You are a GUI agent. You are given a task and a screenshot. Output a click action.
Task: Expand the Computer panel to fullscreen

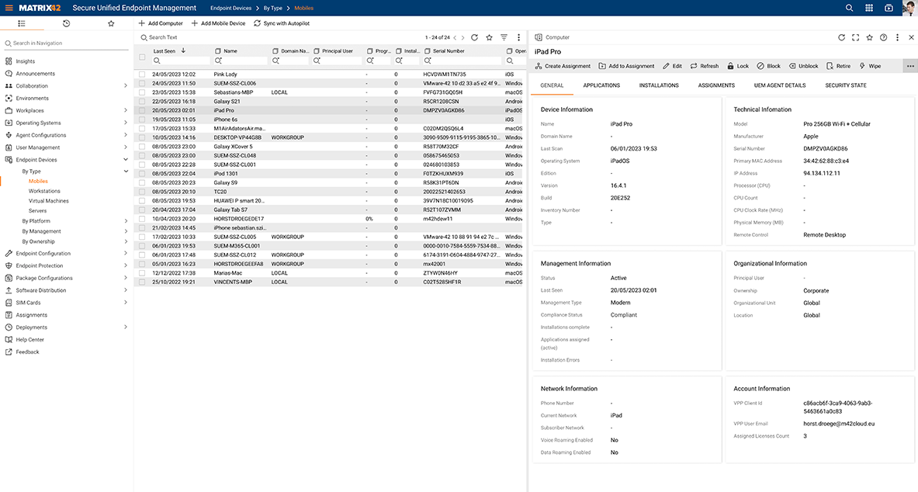coord(855,36)
